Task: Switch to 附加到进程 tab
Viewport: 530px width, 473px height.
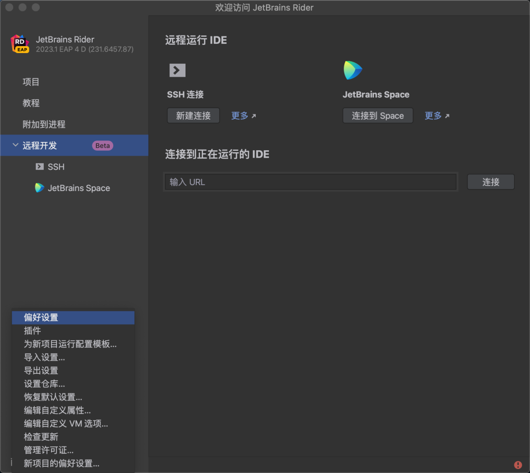Action: pos(75,124)
